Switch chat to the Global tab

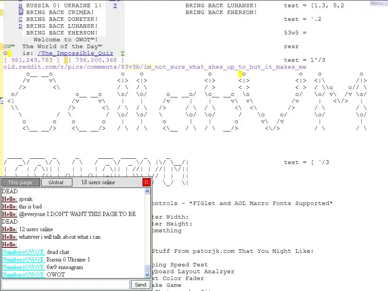(x=57, y=182)
